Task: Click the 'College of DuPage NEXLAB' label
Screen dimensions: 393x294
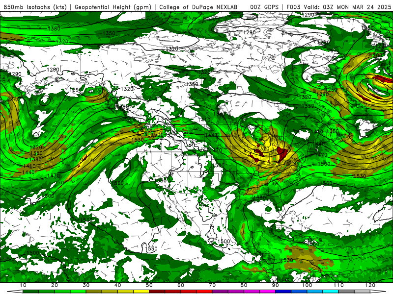Action: [198, 7]
